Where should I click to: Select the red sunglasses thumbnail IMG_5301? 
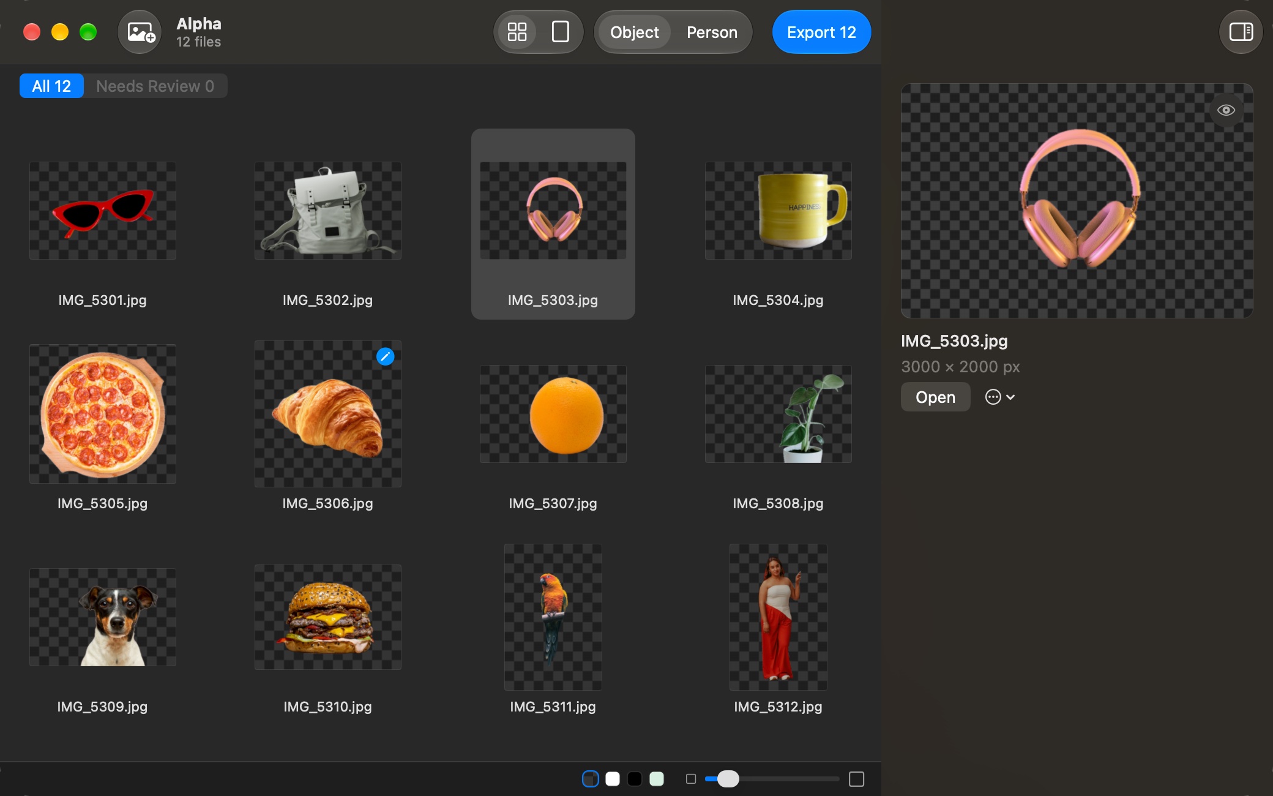click(x=103, y=211)
